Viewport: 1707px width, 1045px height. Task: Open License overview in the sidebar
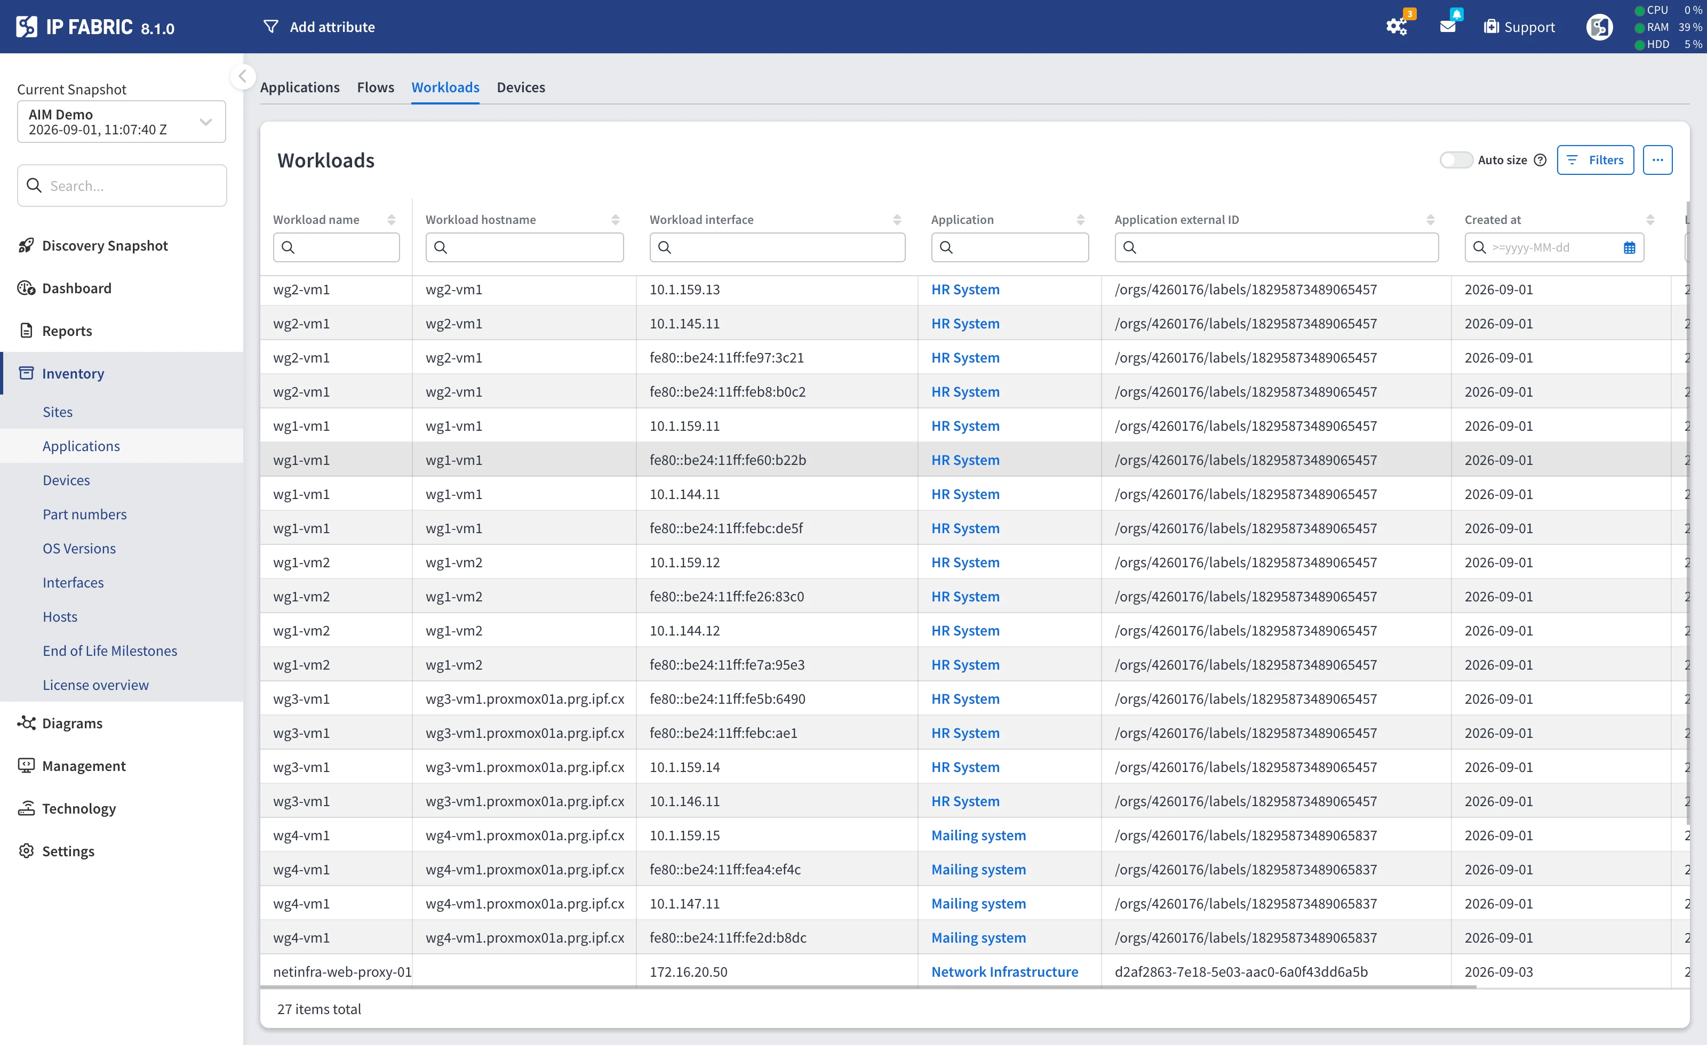95,685
